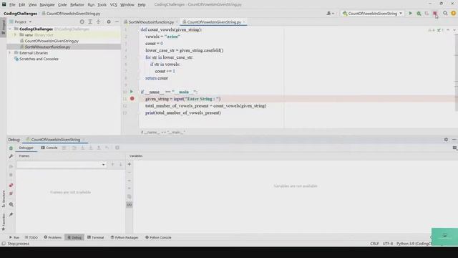Switch to the SortWithoutsortfunction.py editor tab
The image size is (458, 258).
coord(151,22)
